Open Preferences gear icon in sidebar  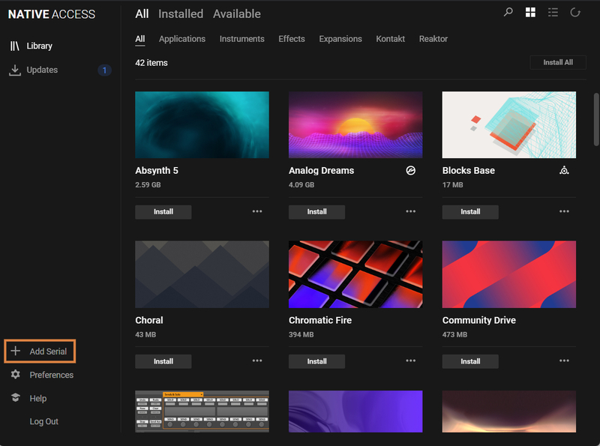(x=15, y=375)
